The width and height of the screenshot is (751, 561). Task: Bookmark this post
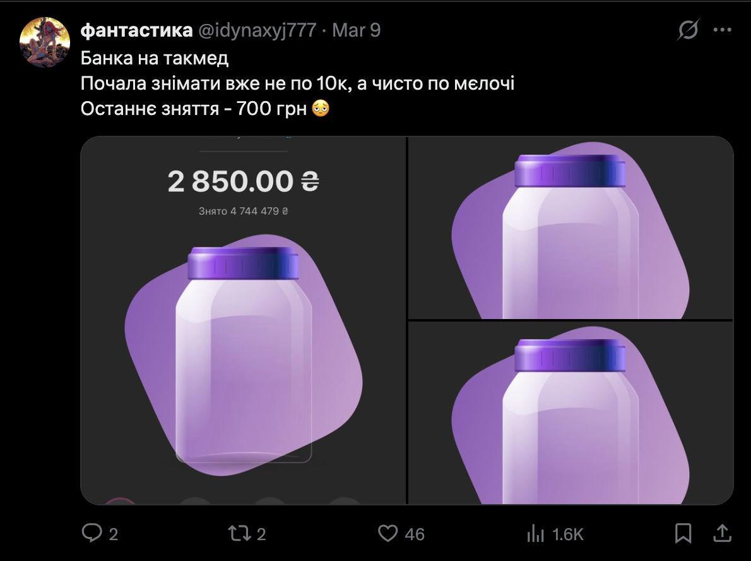tap(683, 534)
